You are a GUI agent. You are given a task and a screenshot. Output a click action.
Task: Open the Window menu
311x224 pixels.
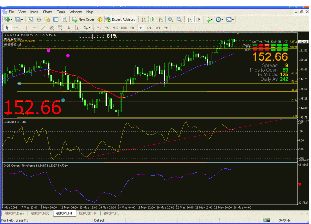coord(75,12)
